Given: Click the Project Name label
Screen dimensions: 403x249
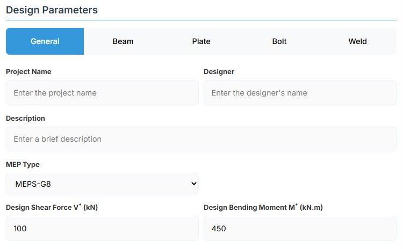Looking at the screenshot, I should click(x=28, y=72).
